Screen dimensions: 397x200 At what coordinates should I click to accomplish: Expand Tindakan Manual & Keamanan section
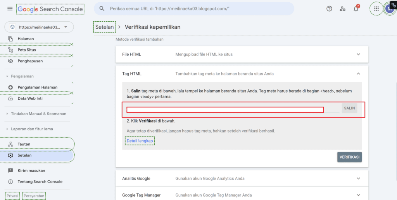[7, 114]
